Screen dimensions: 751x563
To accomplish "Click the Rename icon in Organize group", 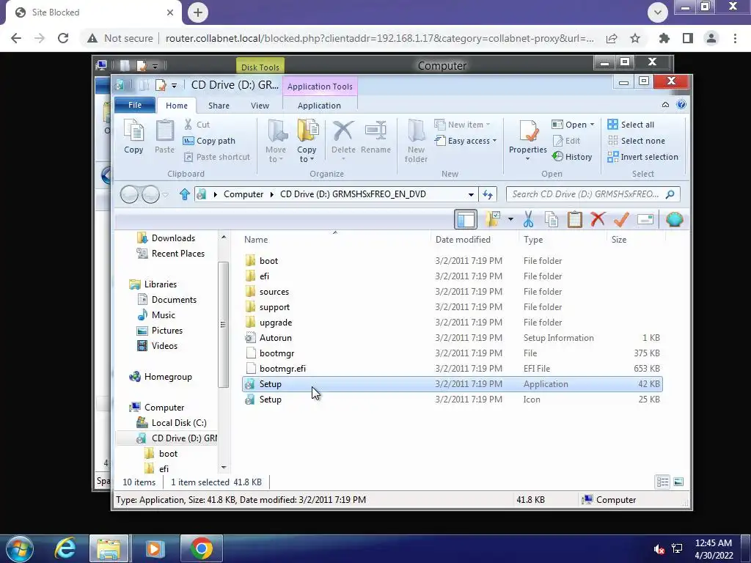I will pos(375,136).
